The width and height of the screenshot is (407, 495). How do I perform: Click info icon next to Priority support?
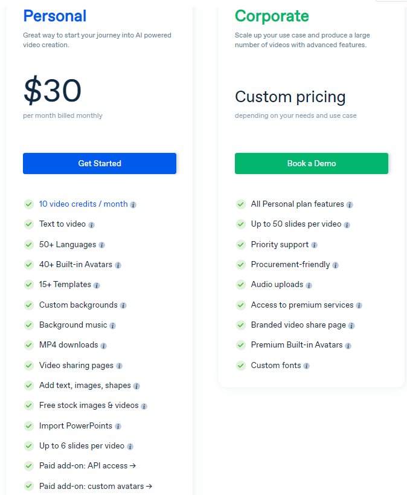pos(314,245)
